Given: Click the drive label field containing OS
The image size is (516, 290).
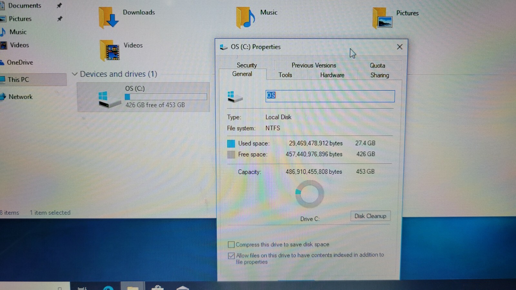Looking at the screenshot, I should (330, 96).
